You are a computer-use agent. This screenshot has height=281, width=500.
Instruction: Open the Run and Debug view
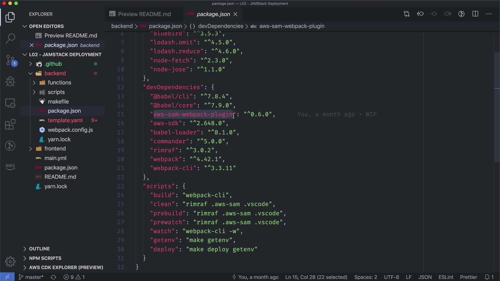pos(10,81)
